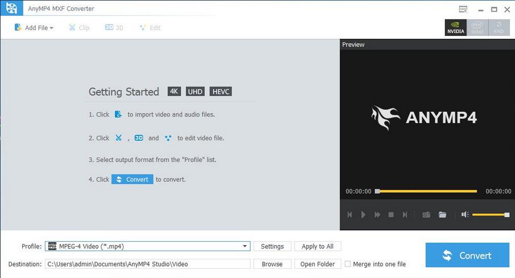
Task: Click the MPEG film icon in Profile box
Action: pyautogui.click(x=52, y=246)
